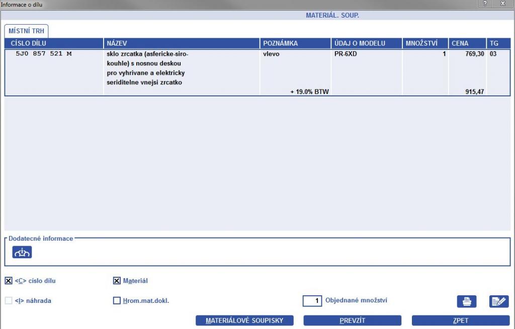Click the edit note pencil icon
This screenshot has width=515, height=329.
[498, 301]
